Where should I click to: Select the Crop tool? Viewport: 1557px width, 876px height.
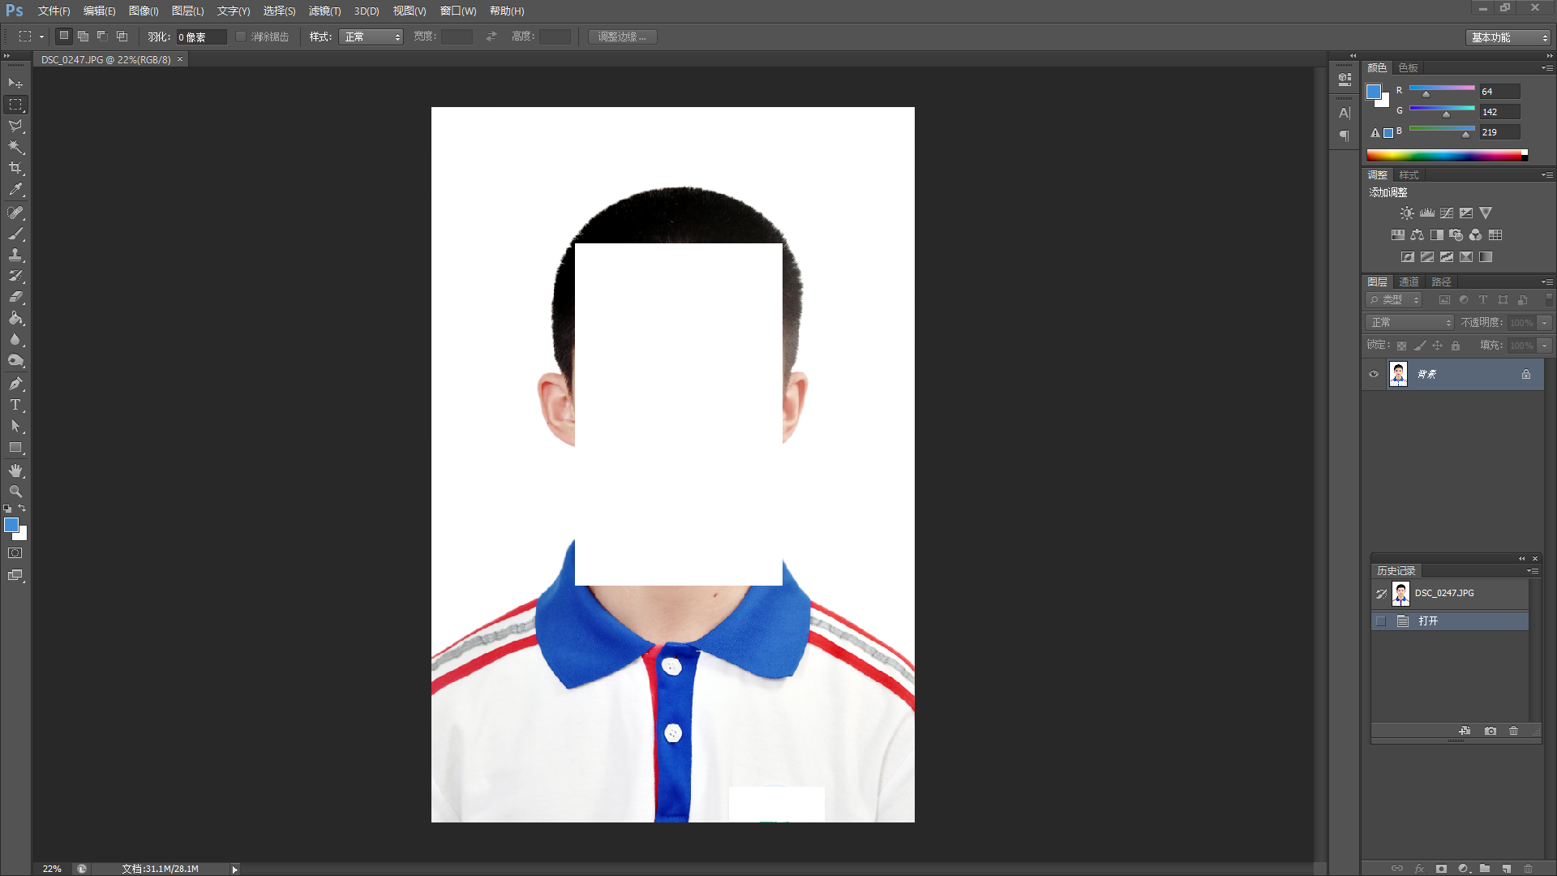tap(15, 168)
